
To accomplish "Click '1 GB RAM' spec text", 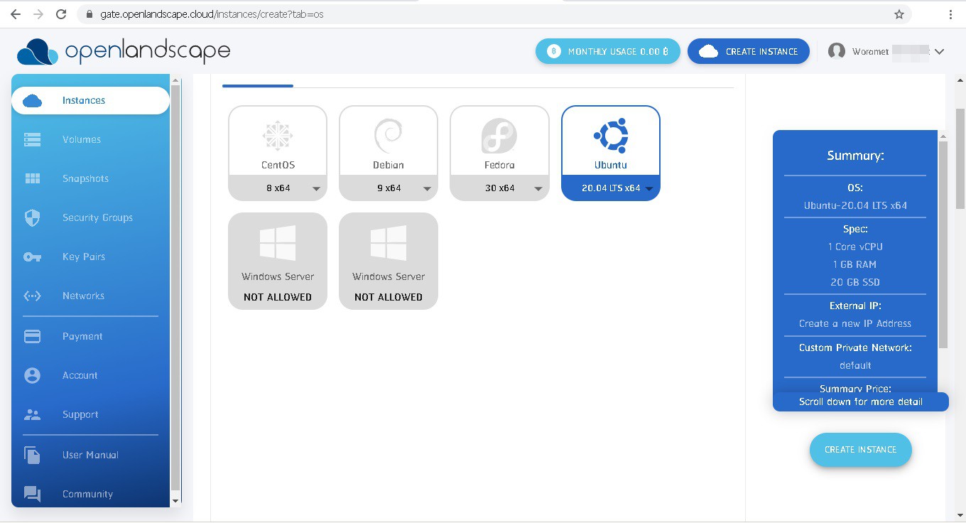I will 855,264.
